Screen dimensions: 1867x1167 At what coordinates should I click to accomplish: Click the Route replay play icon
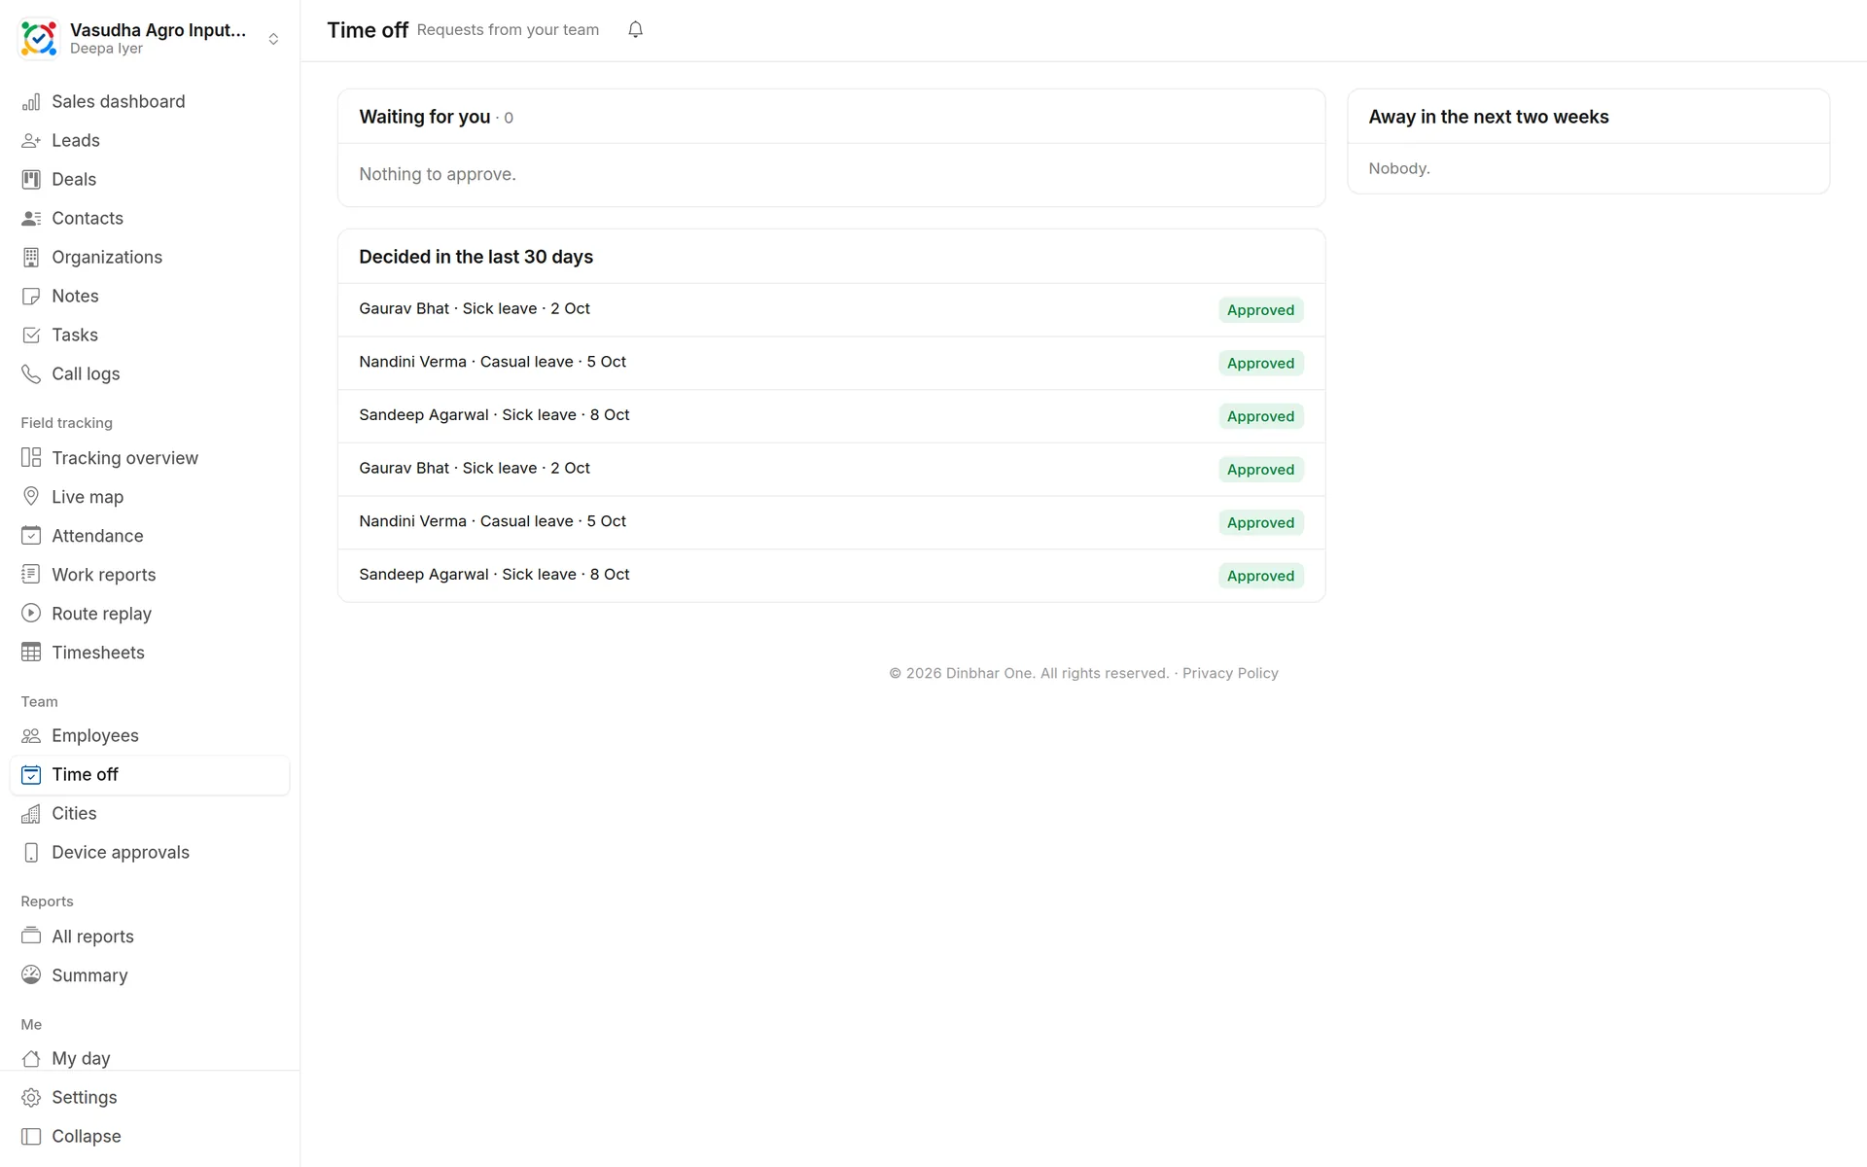click(x=31, y=614)
